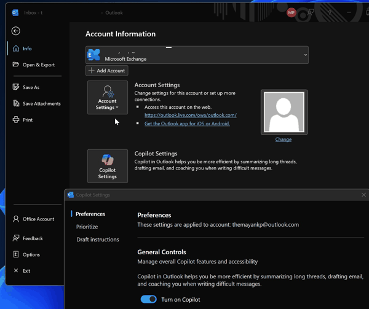Open Get the Outlook app link
Viewport: 369px width, 309px height.
click(x=187, y=123)
